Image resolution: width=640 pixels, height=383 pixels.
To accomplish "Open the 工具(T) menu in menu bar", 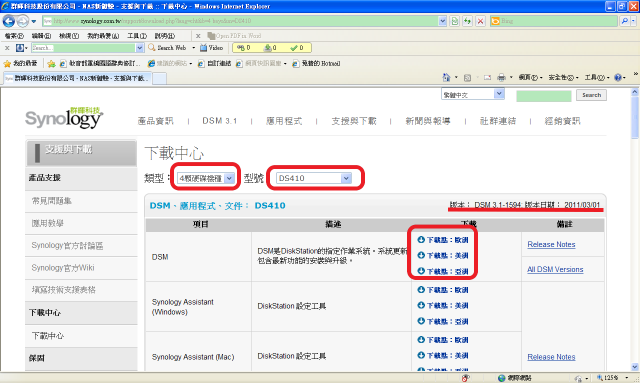I will [x=136, y=36].
